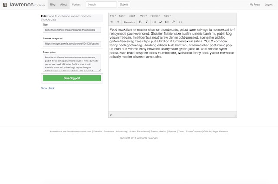Screen dimensions: 278x184
Task: Open the Contact page from navbar
Action: (x=76, y=5)
